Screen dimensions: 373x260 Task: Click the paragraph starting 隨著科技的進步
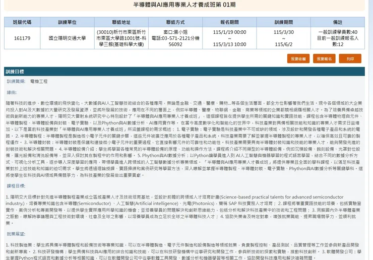(184, 139)
